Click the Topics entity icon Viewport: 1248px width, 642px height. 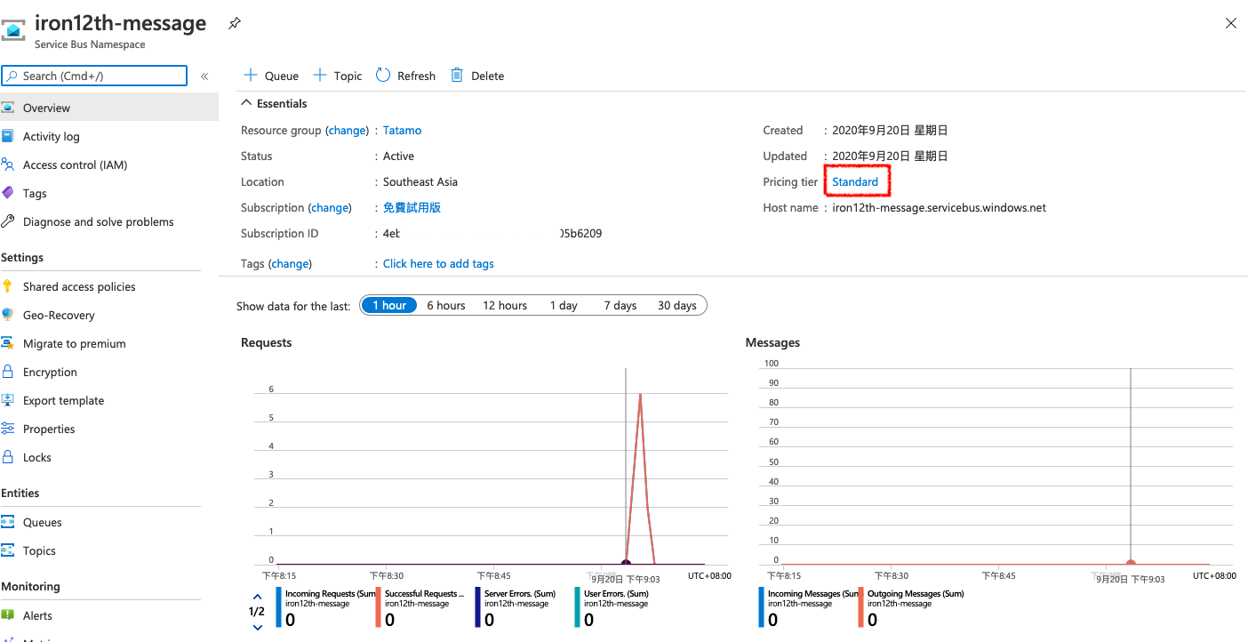click(8, 550)
